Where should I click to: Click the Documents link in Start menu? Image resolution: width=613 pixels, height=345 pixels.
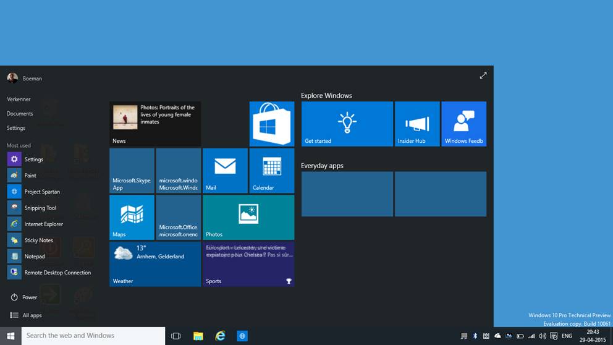pos(20,114)
